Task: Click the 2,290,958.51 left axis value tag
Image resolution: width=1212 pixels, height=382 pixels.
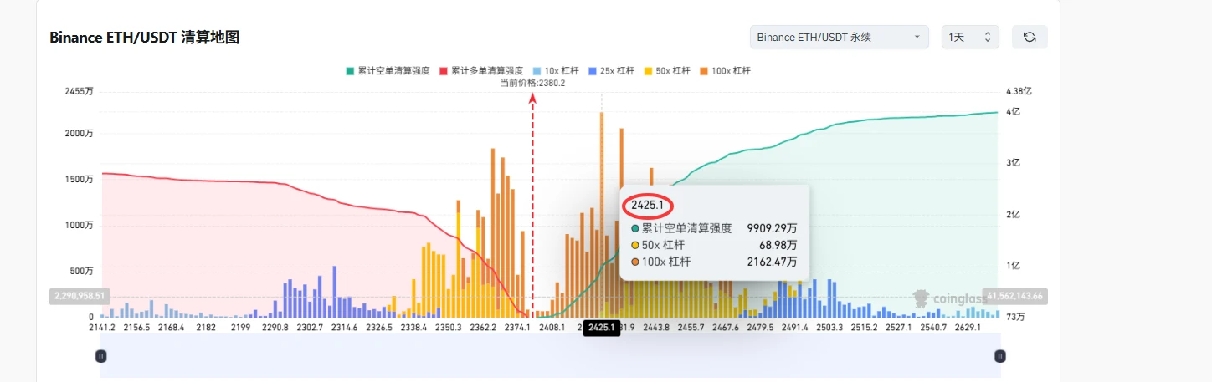Action: (80, 296)
